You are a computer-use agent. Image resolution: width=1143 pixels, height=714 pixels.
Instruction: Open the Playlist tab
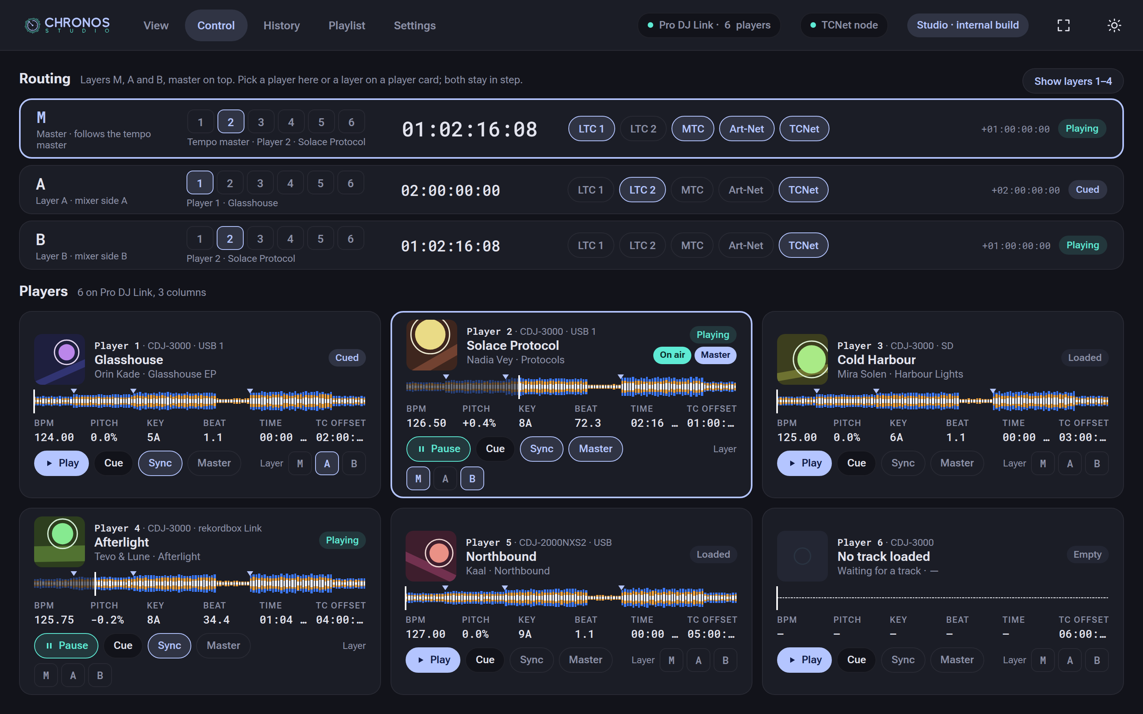tap(347, 25)
